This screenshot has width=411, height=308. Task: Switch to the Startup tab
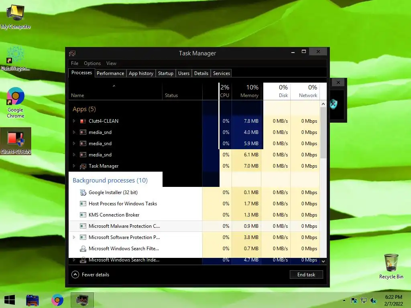pos(166,73)
